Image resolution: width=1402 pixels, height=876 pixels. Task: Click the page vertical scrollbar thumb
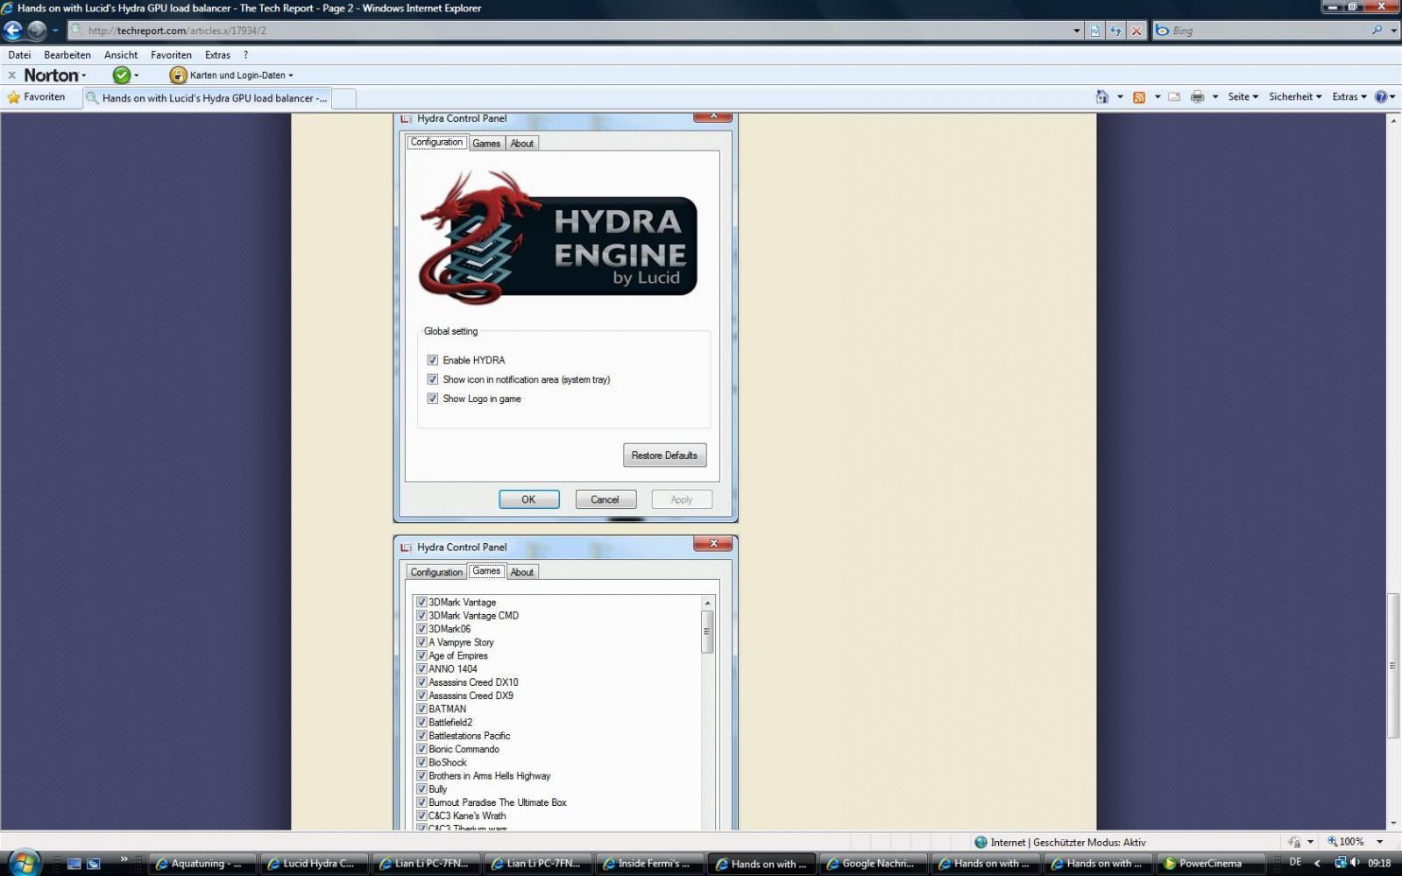pyautogui.click(x=1392, y=666)
